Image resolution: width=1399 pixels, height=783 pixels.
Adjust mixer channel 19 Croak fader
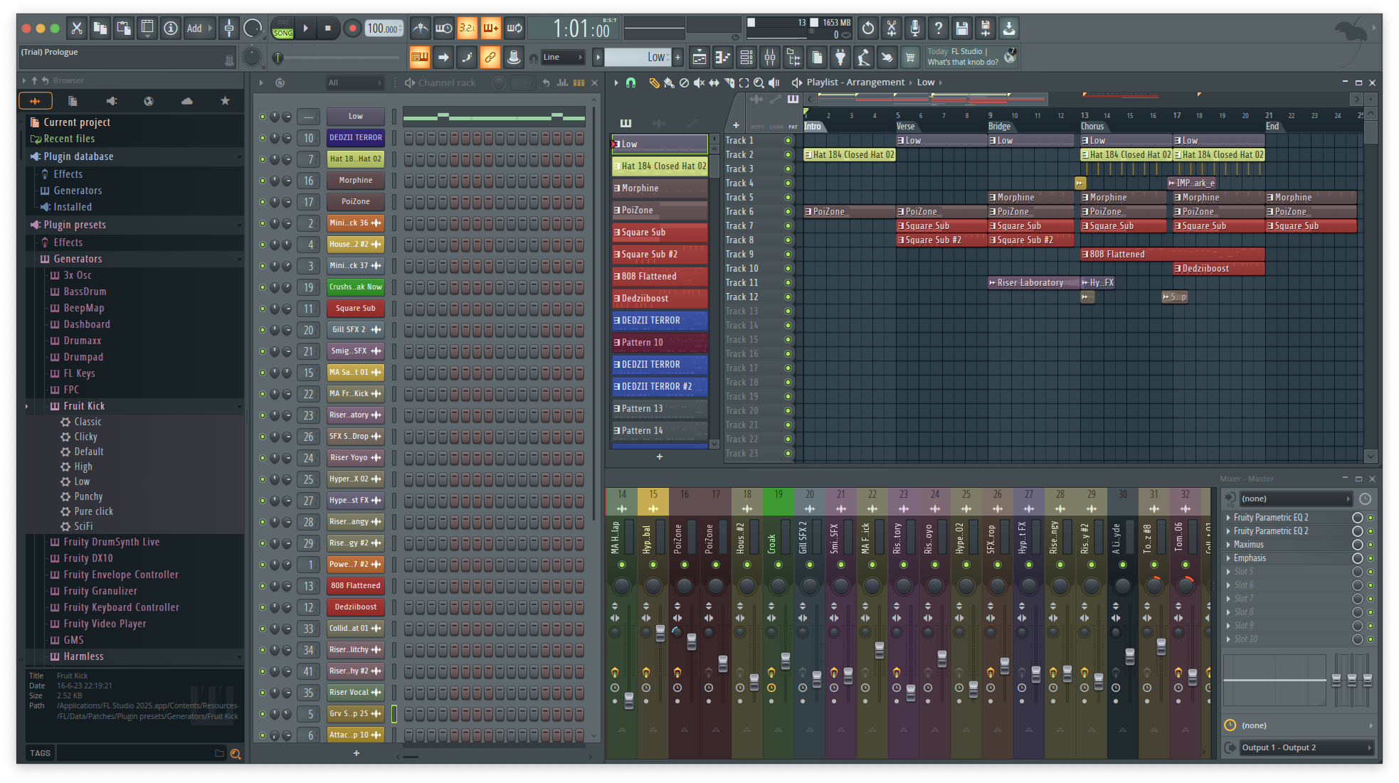[x=786, y=661]
